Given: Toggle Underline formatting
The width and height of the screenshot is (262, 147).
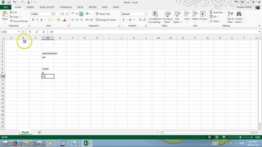Looking at the screenshot, I should tap(41, 20).
